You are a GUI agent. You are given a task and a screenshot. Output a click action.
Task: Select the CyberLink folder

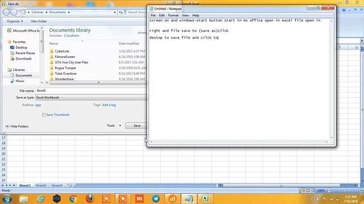(59, 51)
